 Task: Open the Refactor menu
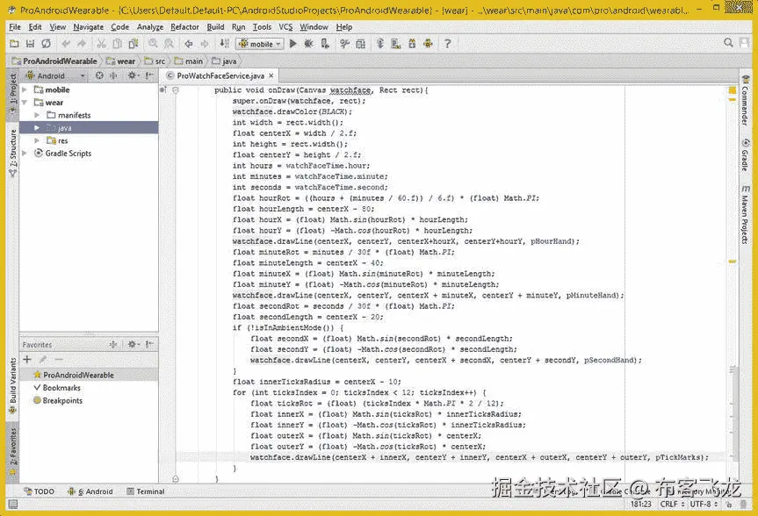point(184,27)
